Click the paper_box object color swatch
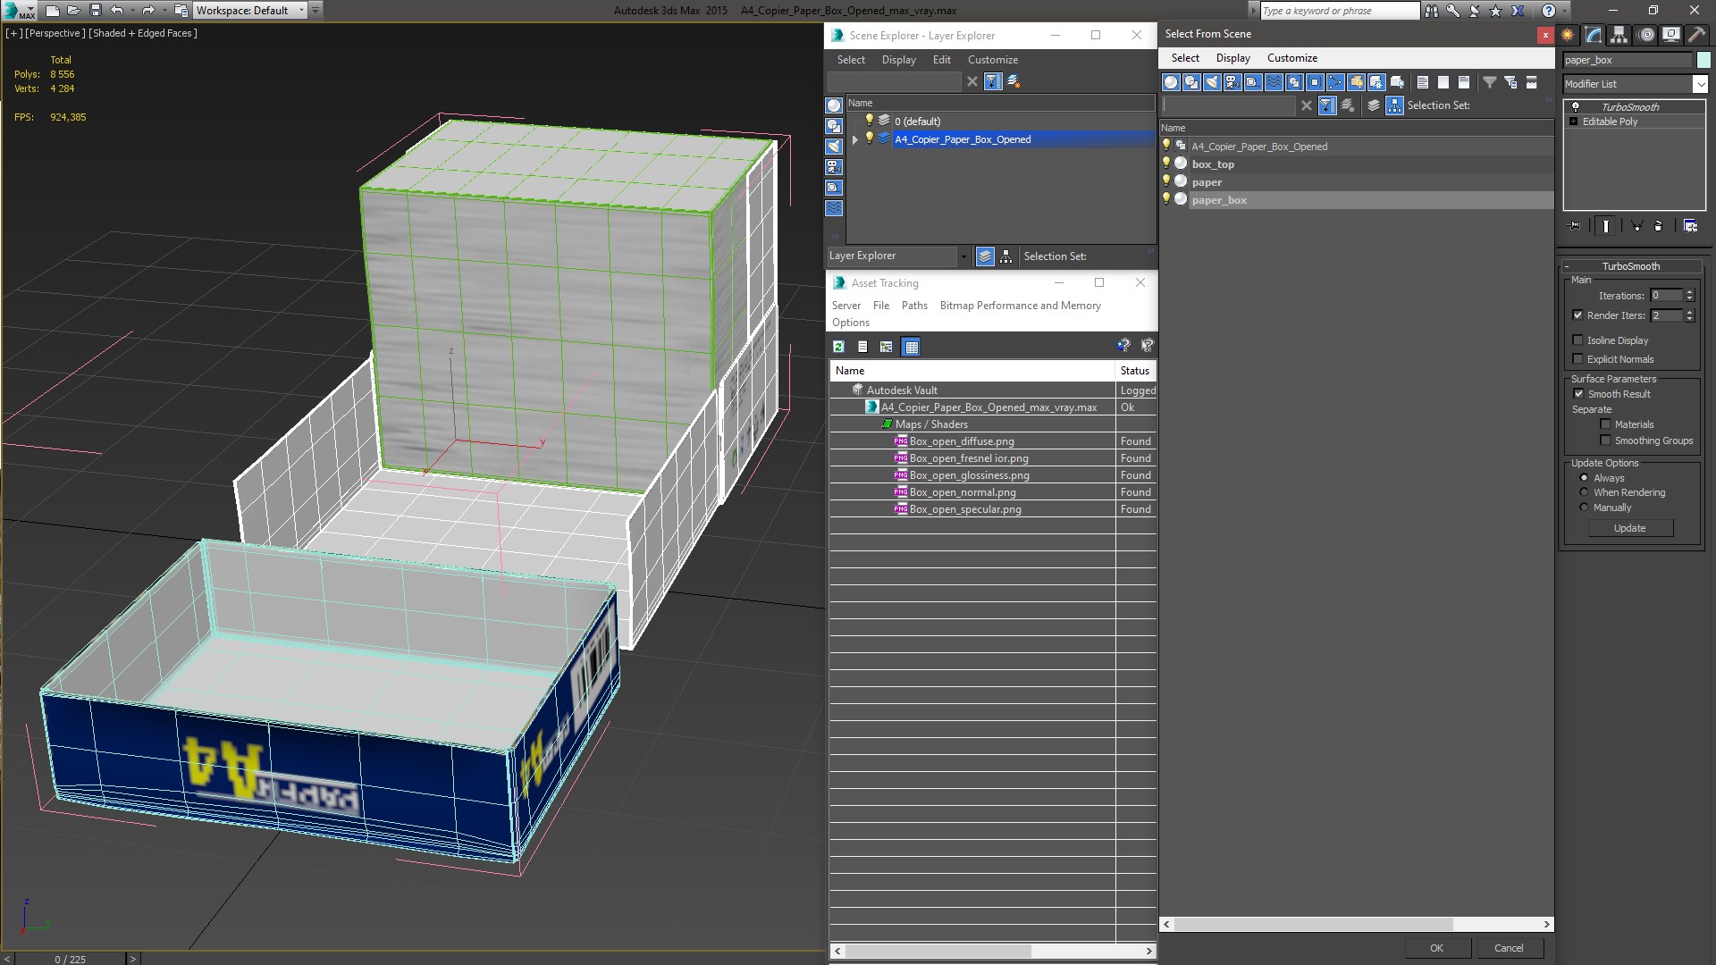Image resolution: width=1716 pixels, height=965 pixels. [x=1703, y=60]
